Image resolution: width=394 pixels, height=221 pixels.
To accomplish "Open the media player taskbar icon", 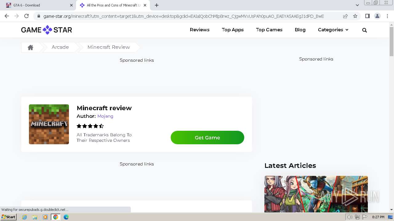I will (x=45, y=217).
